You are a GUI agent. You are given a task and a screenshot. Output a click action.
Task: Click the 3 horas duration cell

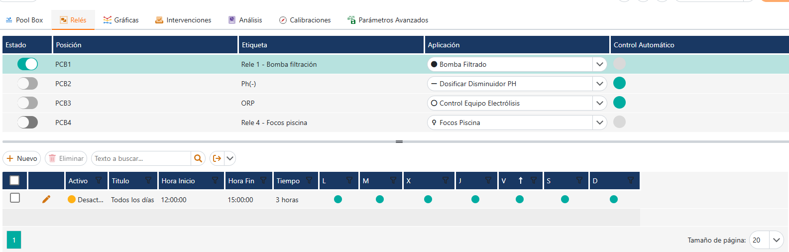coord(287,200)
